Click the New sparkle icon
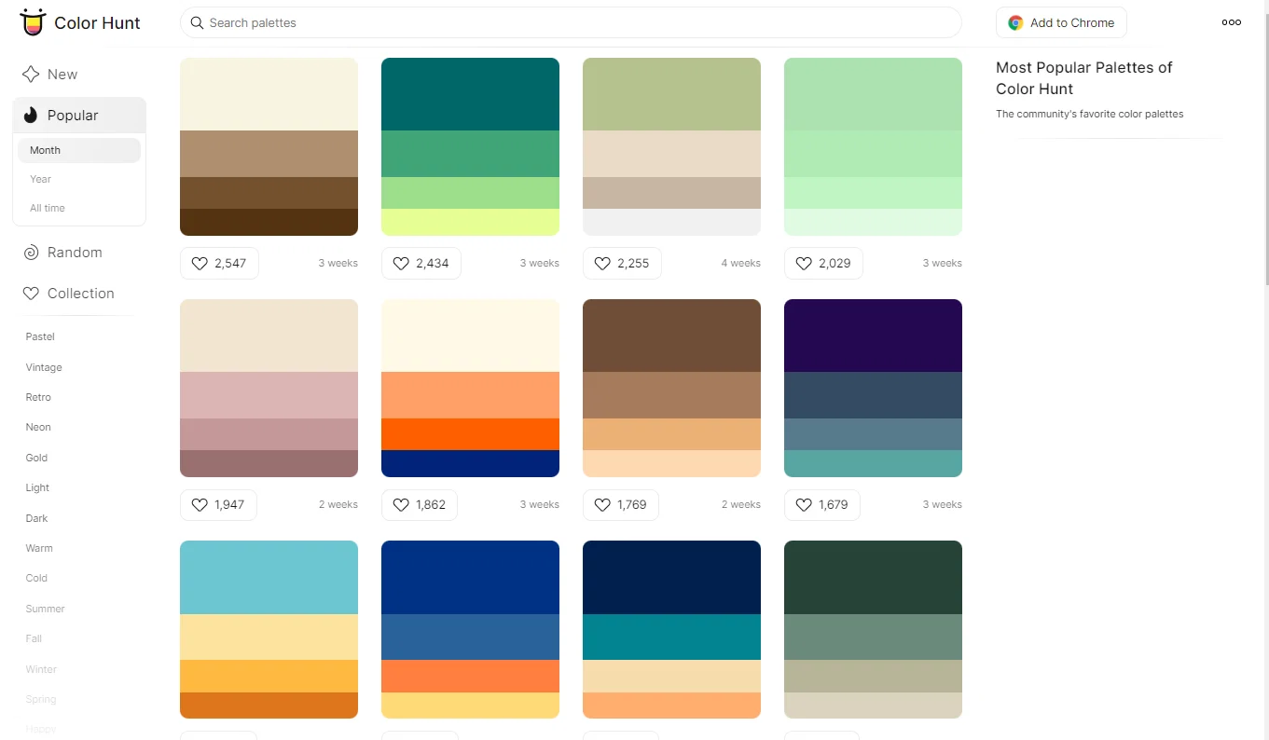1269x740 pixels. point(31,75)
